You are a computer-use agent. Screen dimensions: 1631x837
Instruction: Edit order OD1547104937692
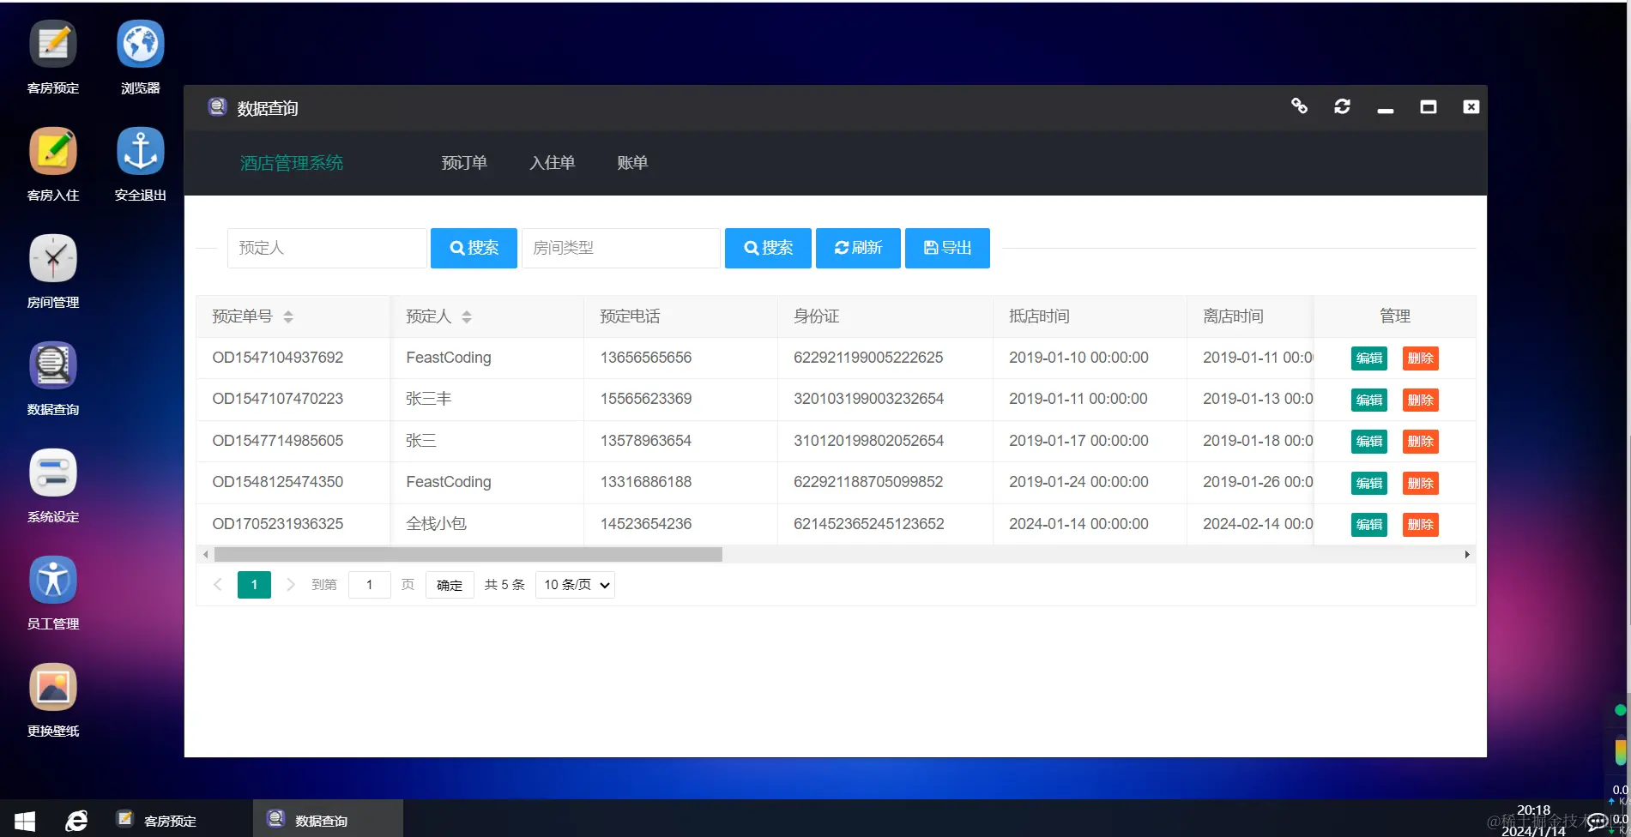(x=1369, y=358)
